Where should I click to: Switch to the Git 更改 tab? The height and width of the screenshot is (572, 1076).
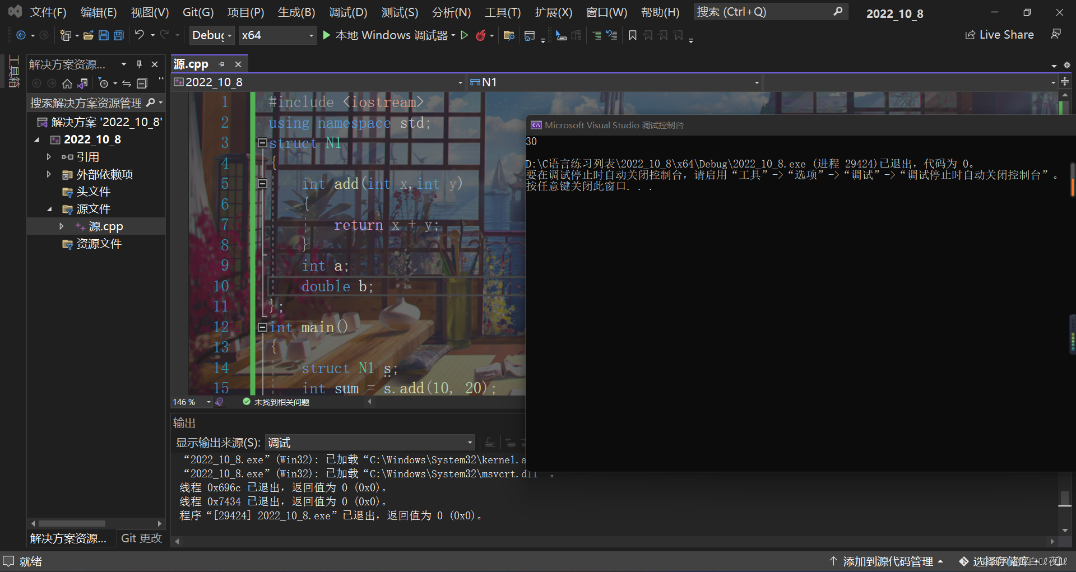141,538
